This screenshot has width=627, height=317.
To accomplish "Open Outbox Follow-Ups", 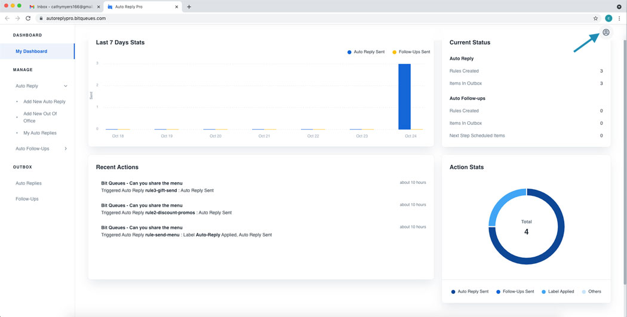I will click(x=27, y=199).
